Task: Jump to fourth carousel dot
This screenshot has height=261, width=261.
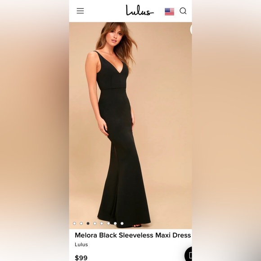Action: pyautogui.click(x=95, y=223)
